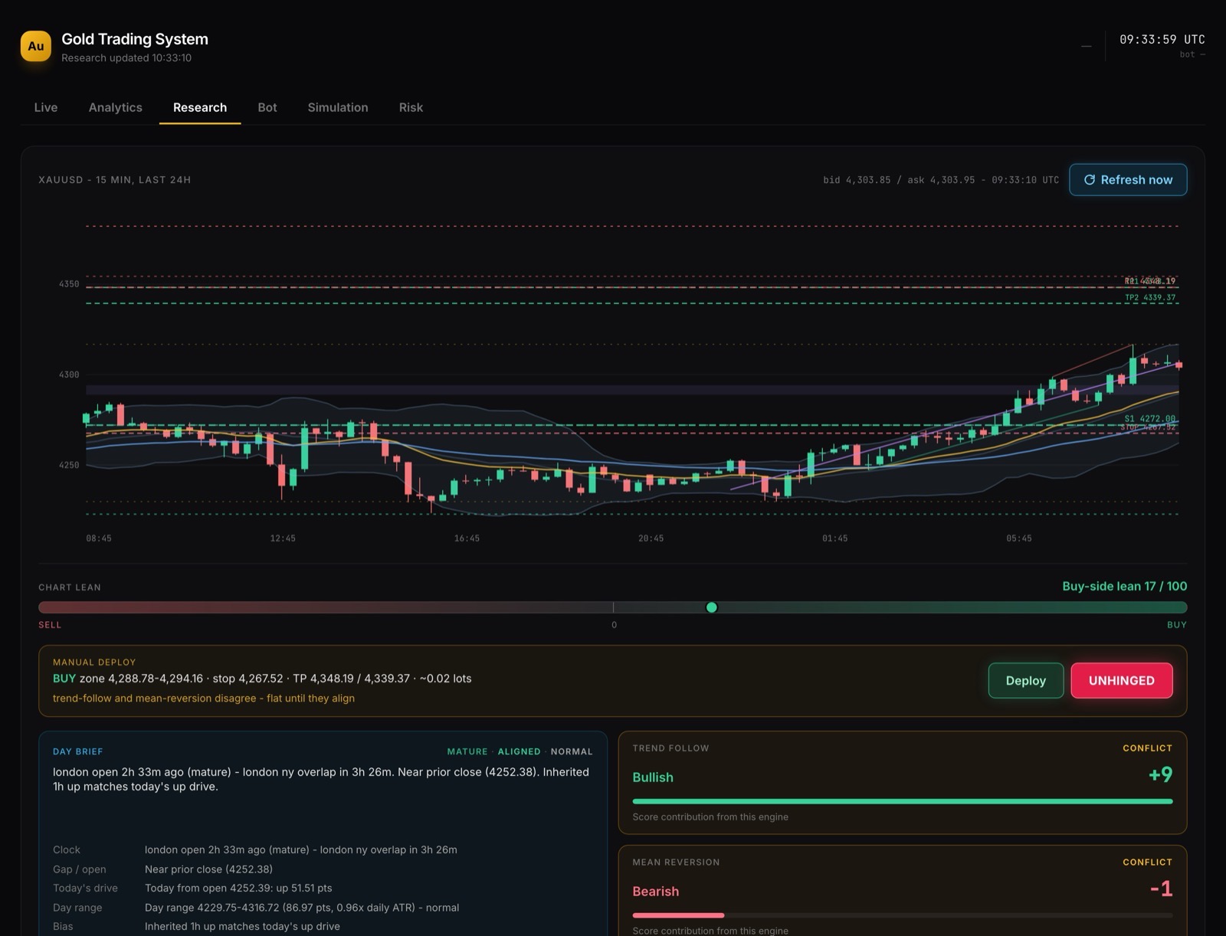Click the latest candlestick on the chart
This screenshot has width=1226, height=936.
point(1178,365)
